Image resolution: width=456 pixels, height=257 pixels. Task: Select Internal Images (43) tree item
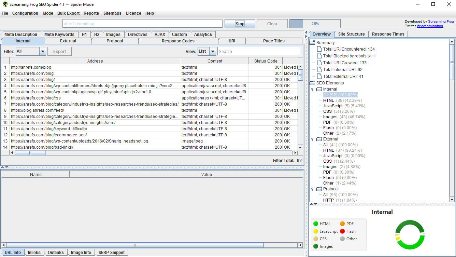(x=344, y=117)
